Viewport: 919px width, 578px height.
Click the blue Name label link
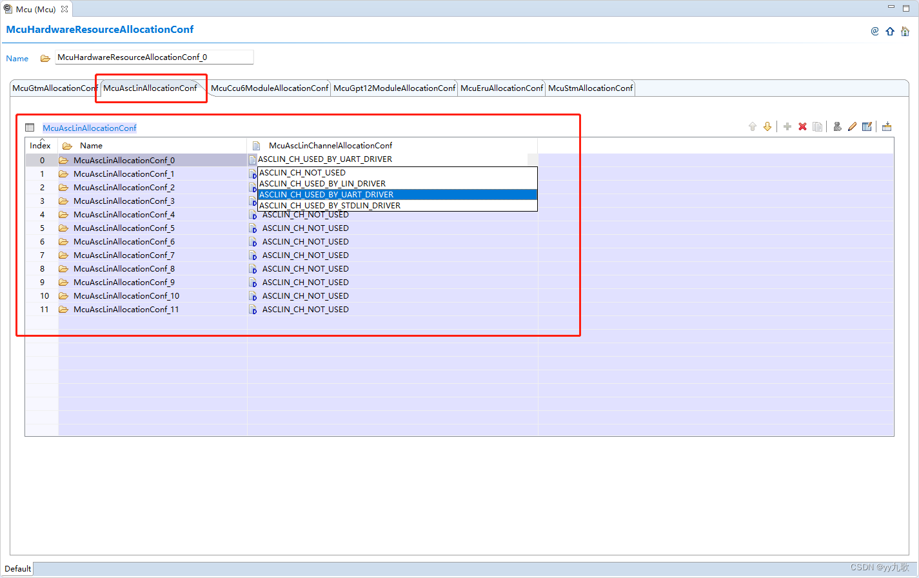17,59
